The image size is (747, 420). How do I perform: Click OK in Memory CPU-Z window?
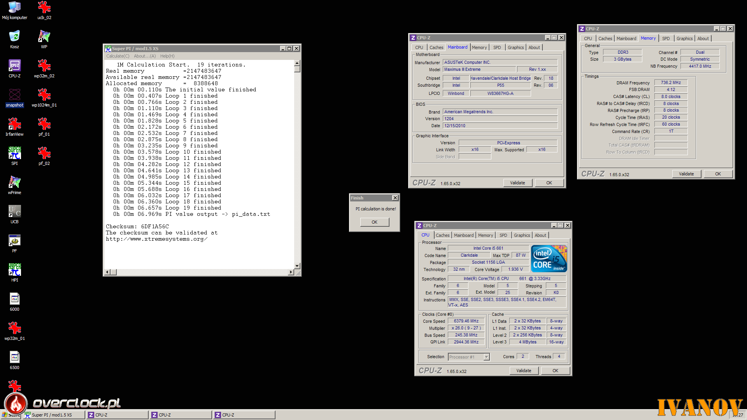pos(718,174)
